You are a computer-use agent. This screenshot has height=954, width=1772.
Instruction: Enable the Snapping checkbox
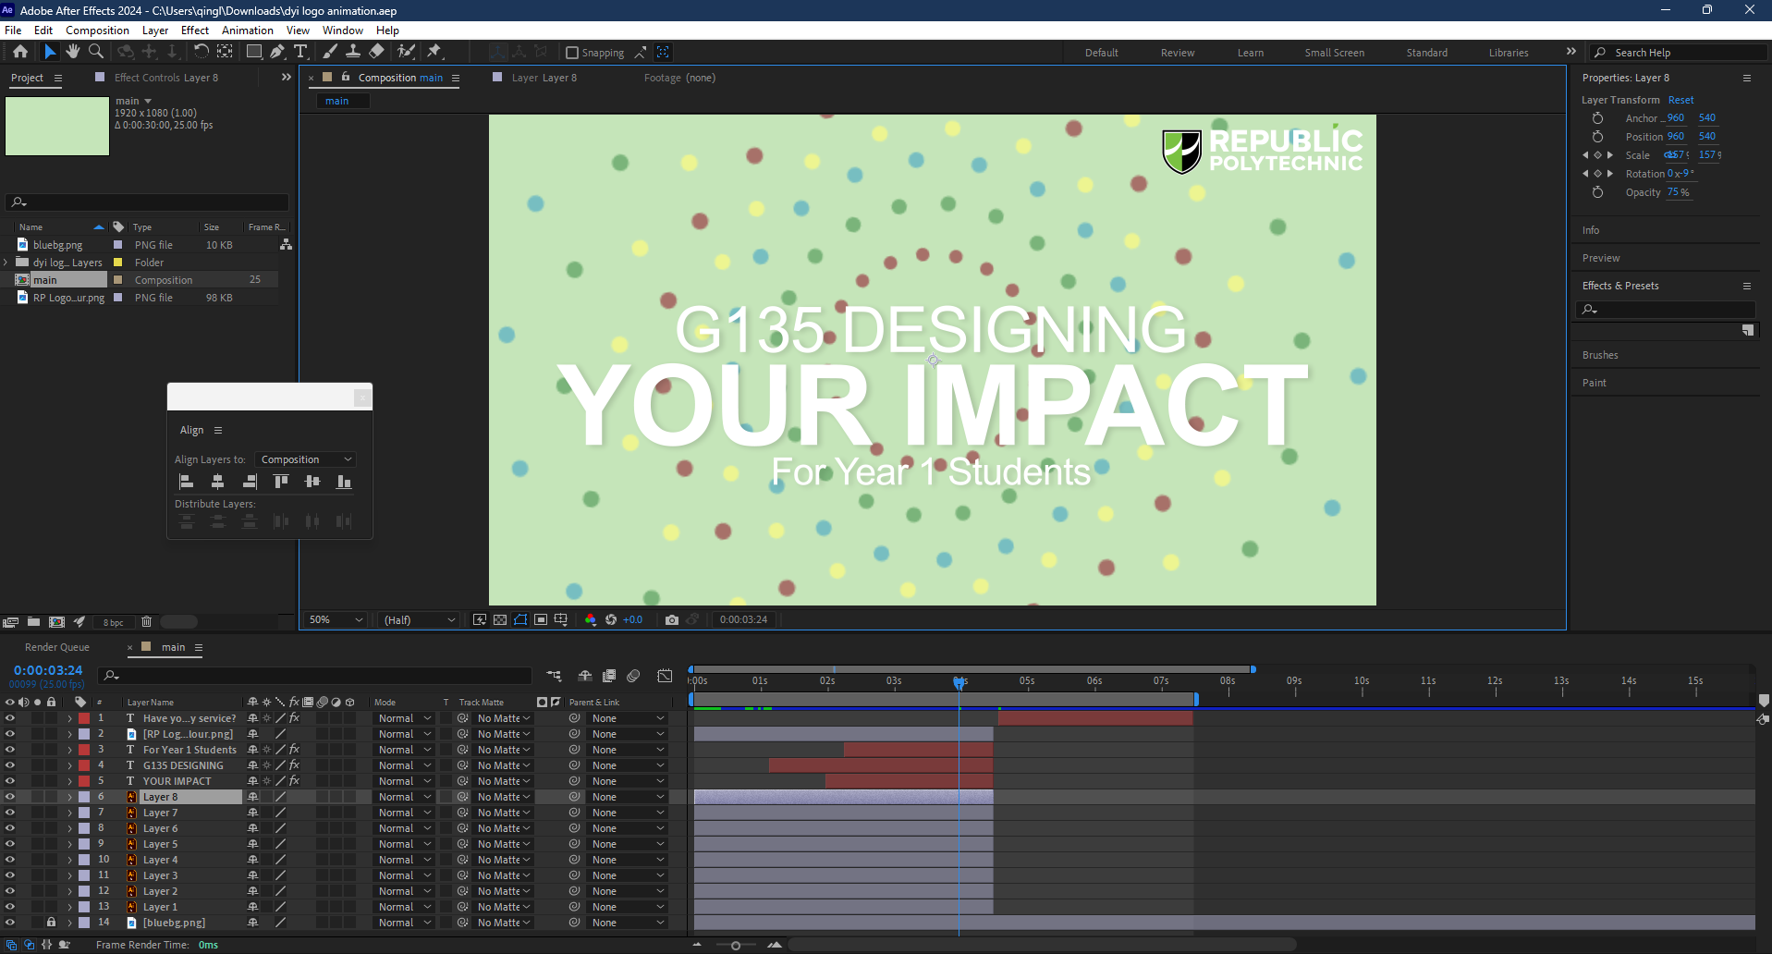click(572, 53)
